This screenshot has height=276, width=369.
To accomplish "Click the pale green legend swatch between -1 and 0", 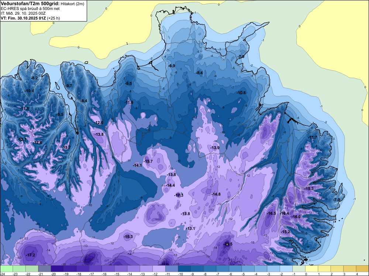I will [299, 269].
